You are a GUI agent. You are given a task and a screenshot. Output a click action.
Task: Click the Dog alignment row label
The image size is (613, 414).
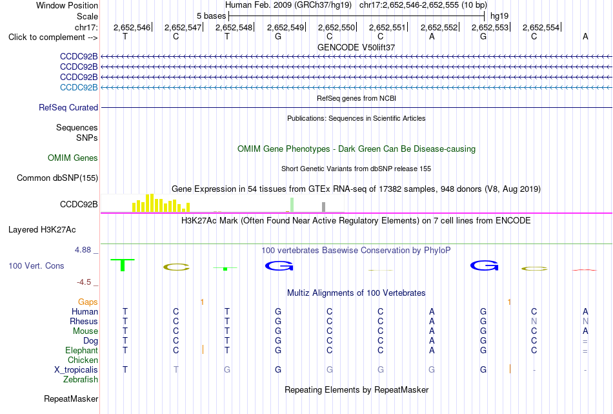tap(90, 341)
